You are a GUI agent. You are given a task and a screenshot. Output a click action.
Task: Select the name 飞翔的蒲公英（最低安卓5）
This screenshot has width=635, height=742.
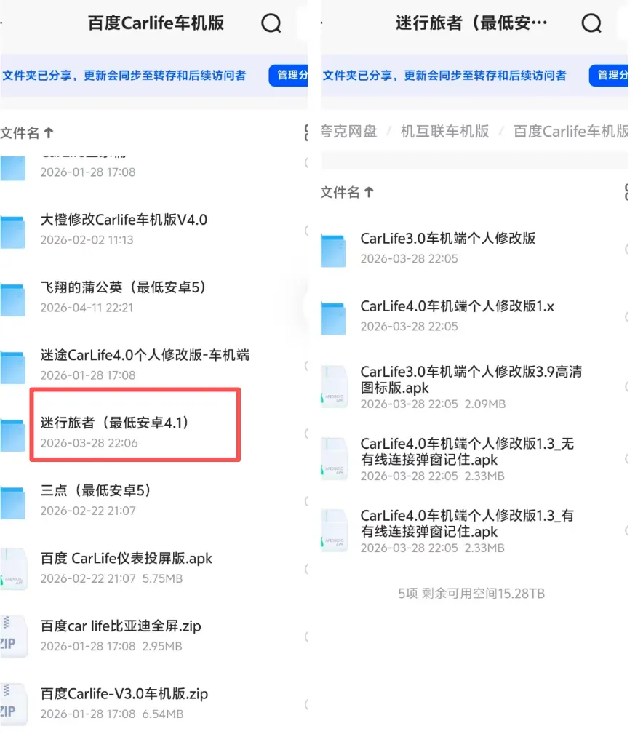123,287
